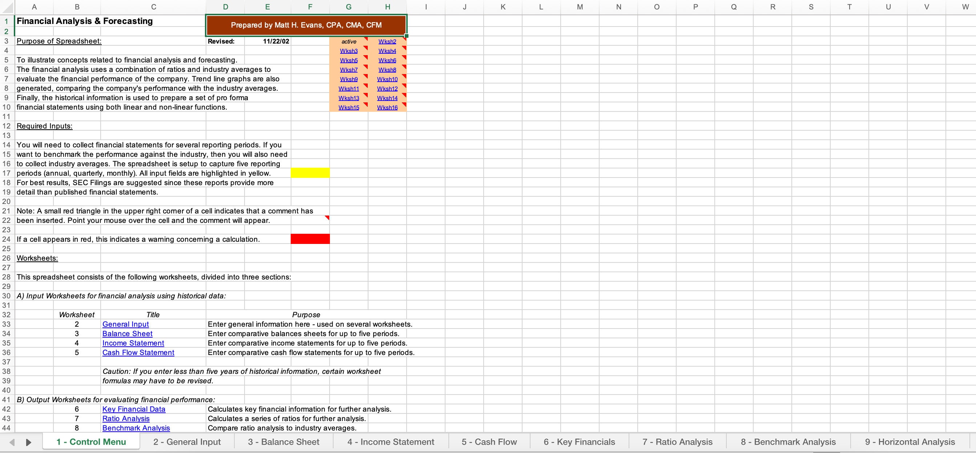The image size is (976, 453).
Task: Show the next sheet tabs arrow
Action: 28,442
